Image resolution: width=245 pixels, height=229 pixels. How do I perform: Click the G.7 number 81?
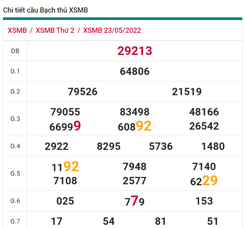click(x=161, y=221)
